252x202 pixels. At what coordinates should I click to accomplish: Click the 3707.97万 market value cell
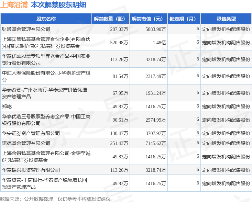156,133
